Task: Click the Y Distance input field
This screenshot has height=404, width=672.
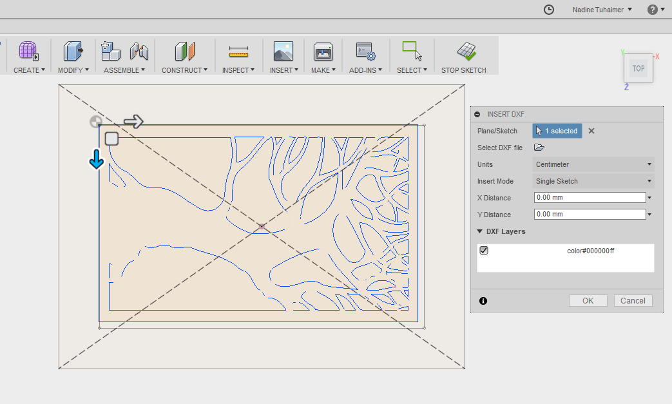Action: 590,214
